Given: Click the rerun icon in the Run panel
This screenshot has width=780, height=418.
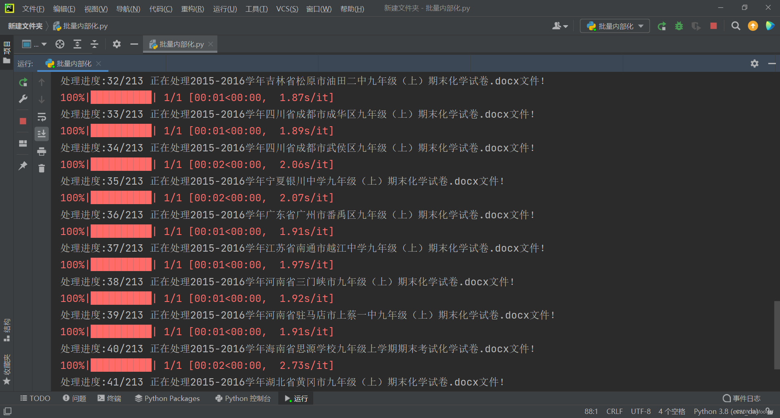Looking at the screenshot, I should click(x=23, y=82).
